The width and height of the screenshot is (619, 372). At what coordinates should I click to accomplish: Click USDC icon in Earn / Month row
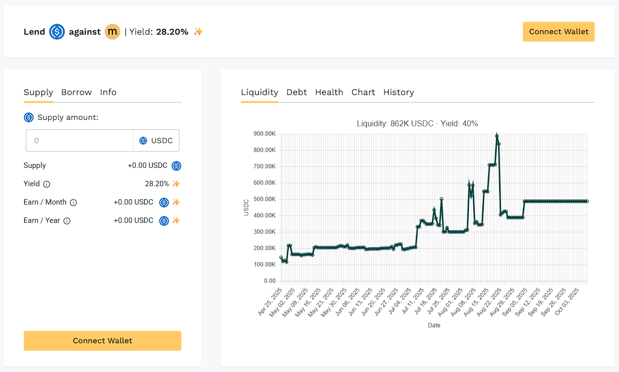click(x=164, y=203)
